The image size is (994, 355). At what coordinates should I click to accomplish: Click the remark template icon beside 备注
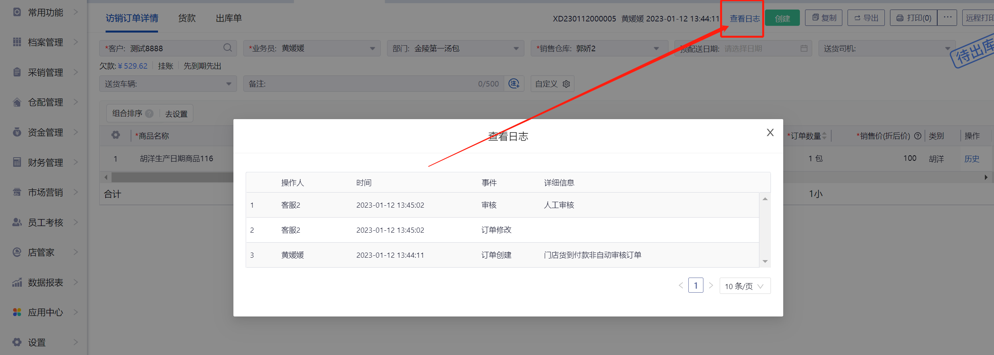(514, 84)
